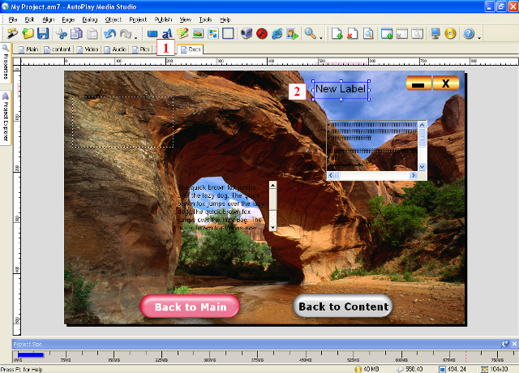Click the Undo arrow icon
The height and width of the screenshot is (373, 519).
click(110, 34)
